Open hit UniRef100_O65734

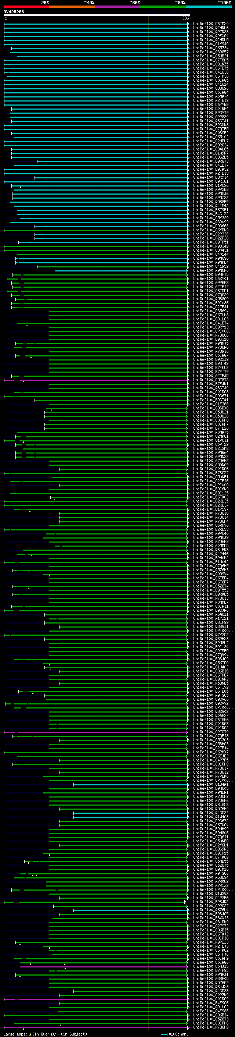(211, 48)
